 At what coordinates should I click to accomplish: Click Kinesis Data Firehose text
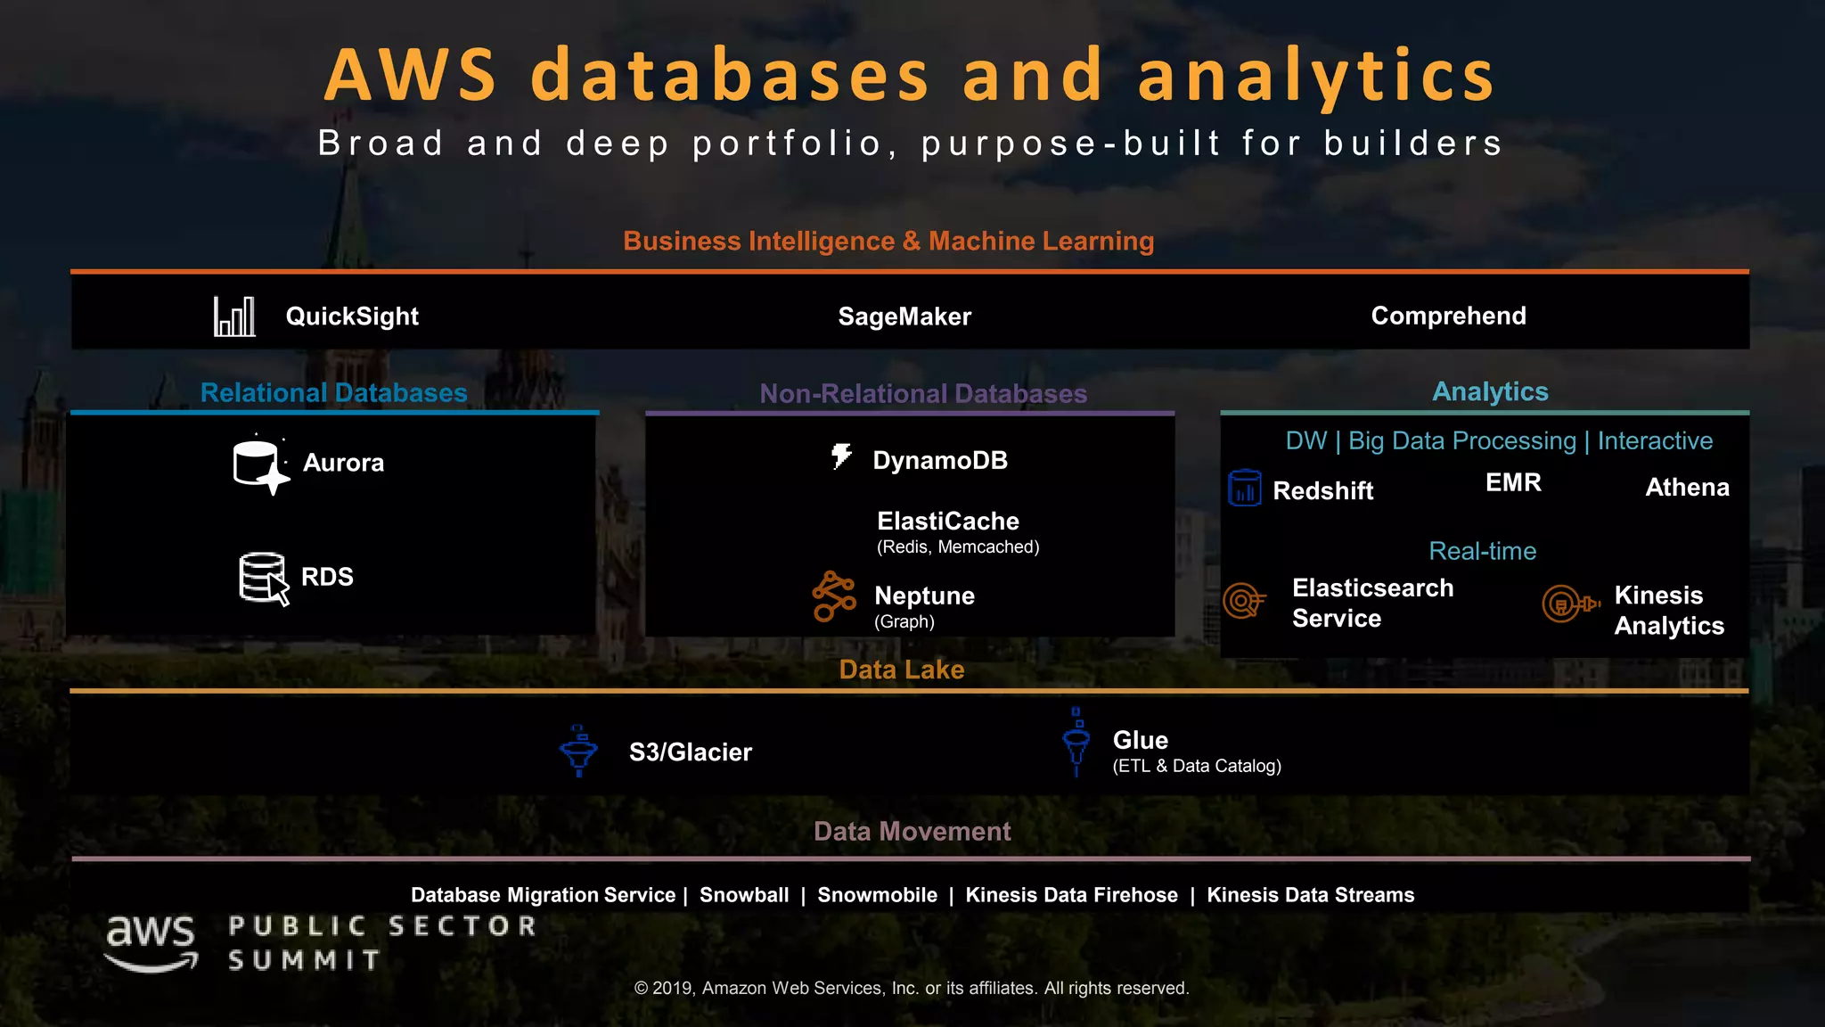1071,895
